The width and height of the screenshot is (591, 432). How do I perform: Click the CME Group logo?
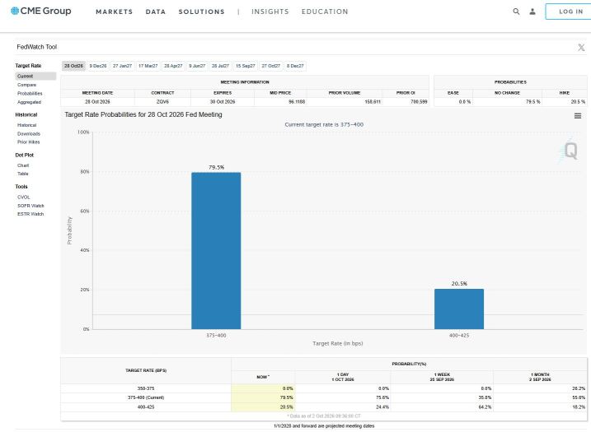pos(40,11)
